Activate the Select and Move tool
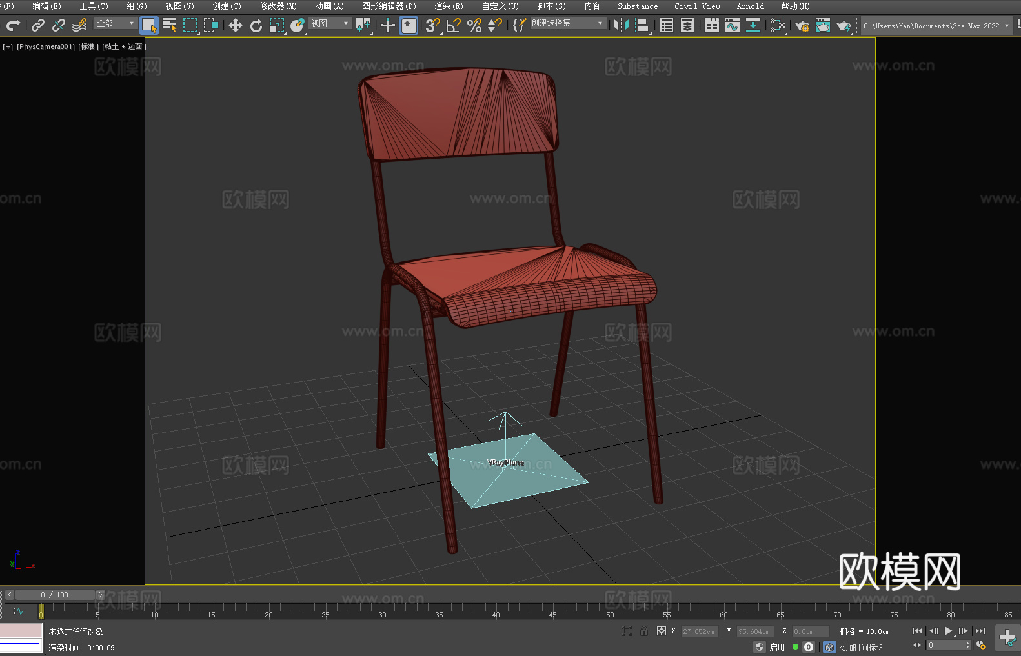 pos(236,25)
